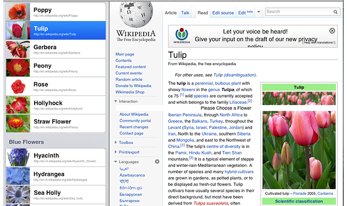347x206 pixels.
Task: Open Featured content link
Action: coord(130,67)
